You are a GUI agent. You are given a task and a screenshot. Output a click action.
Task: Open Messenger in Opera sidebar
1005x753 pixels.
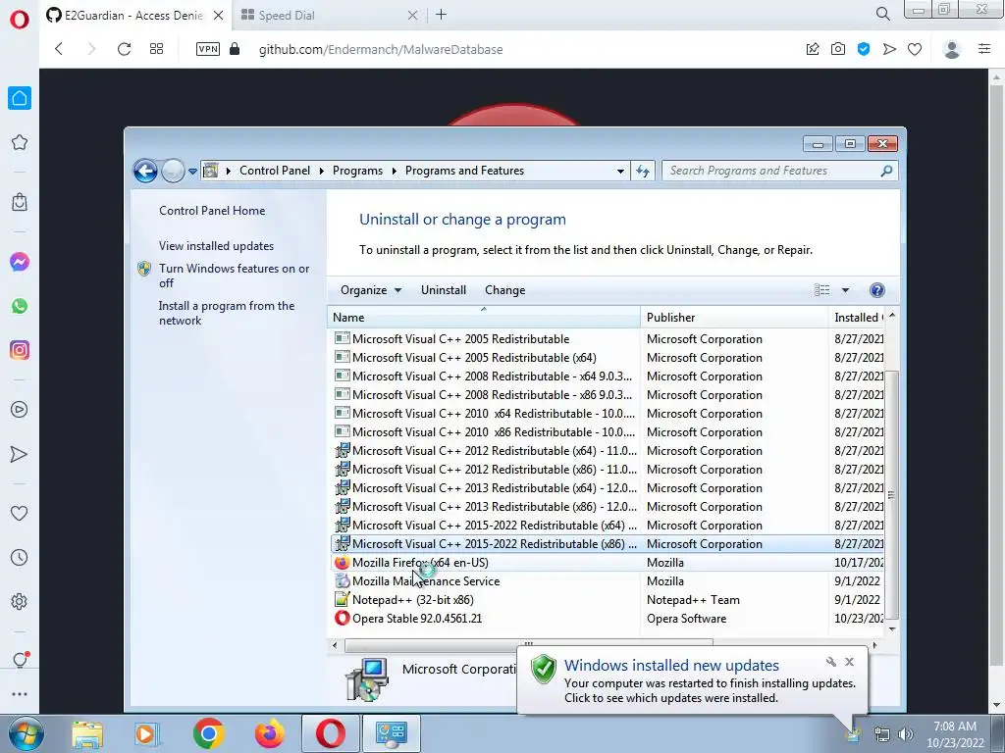[x=20, y=262]
